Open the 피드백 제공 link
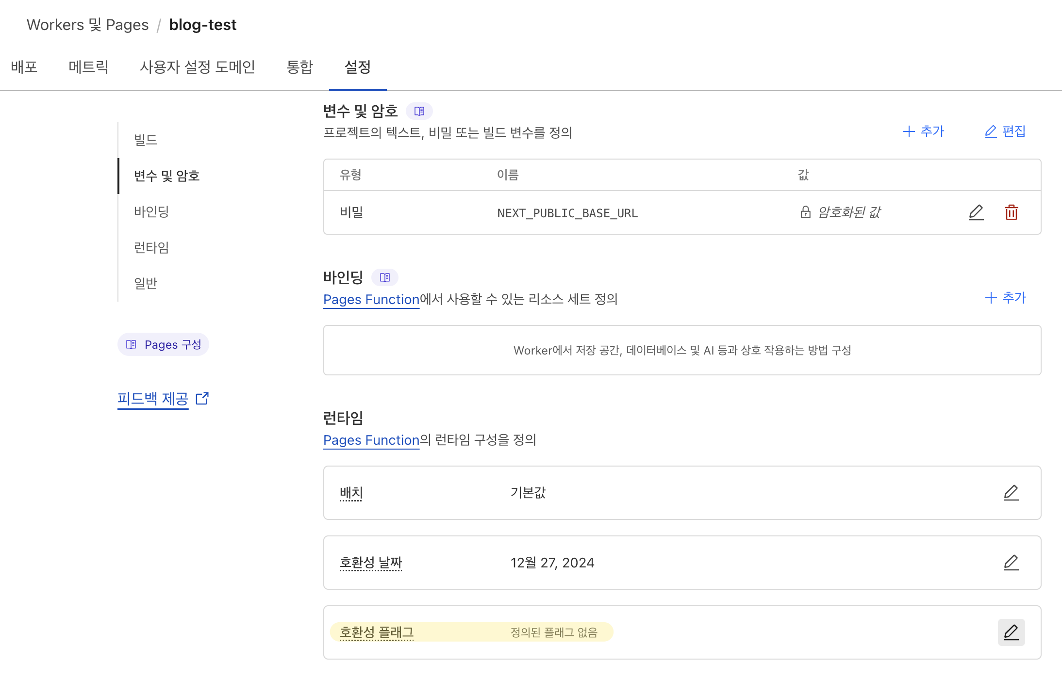 pos(153,399)
